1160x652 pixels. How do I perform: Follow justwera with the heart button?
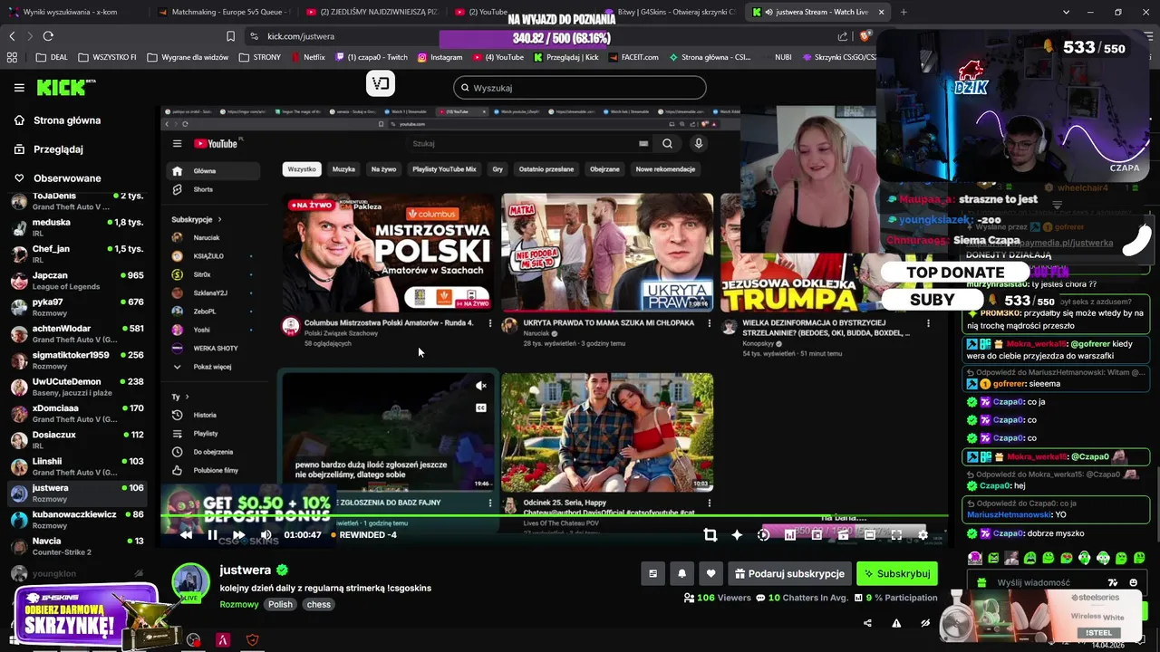(710, 573)
